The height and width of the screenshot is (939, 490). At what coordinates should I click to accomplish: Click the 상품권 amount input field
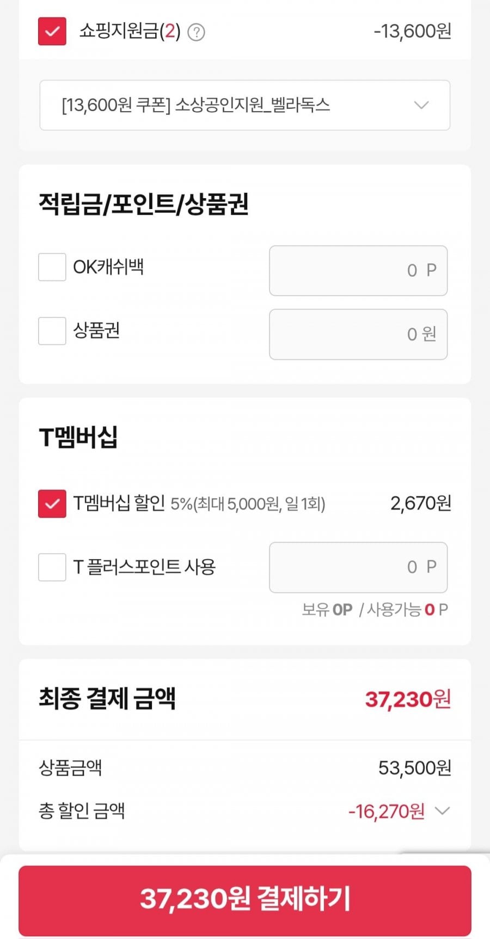coord(358,334)
